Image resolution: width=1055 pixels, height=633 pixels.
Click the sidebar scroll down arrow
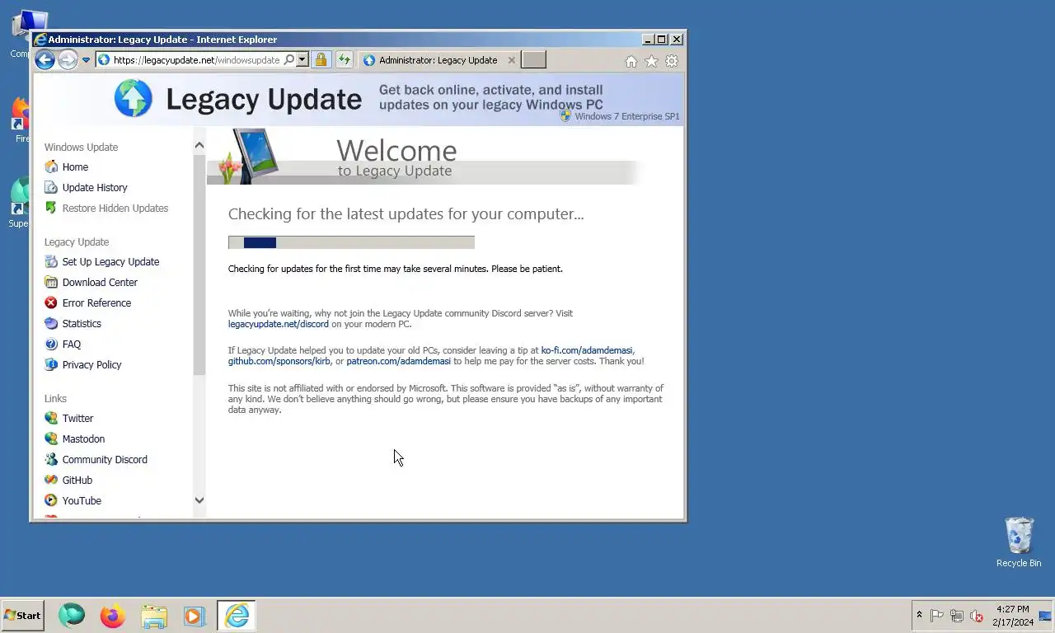pyautogui.click(x=199, y=499)
